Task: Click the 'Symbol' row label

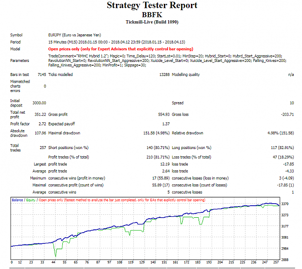Action: coord(16,35)
